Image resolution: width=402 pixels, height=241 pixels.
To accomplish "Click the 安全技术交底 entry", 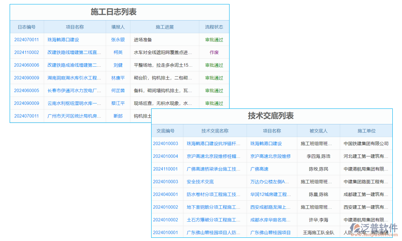I will point(201,182).
